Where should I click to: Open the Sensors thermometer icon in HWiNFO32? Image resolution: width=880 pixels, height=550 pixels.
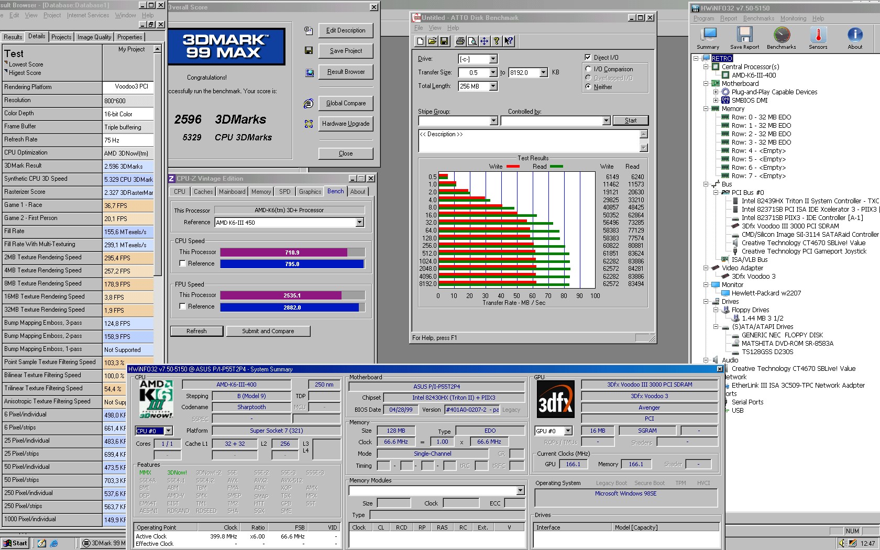coord(818,38)
